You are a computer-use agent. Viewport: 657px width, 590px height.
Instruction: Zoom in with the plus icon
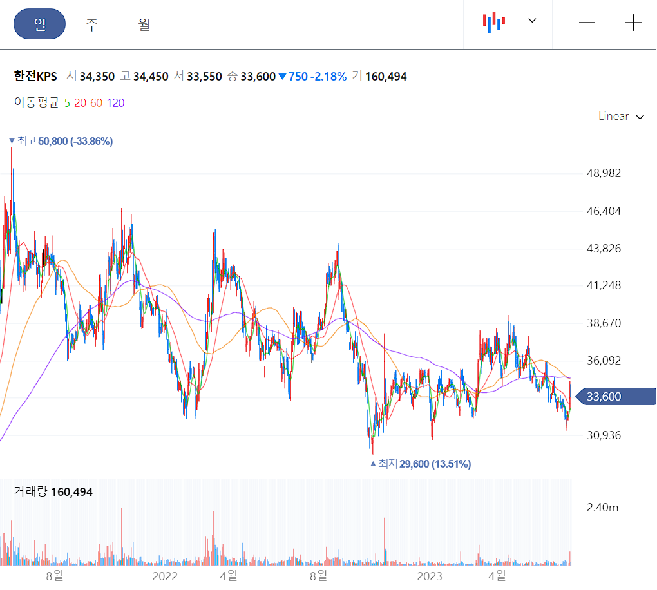[x=633, y=23]
